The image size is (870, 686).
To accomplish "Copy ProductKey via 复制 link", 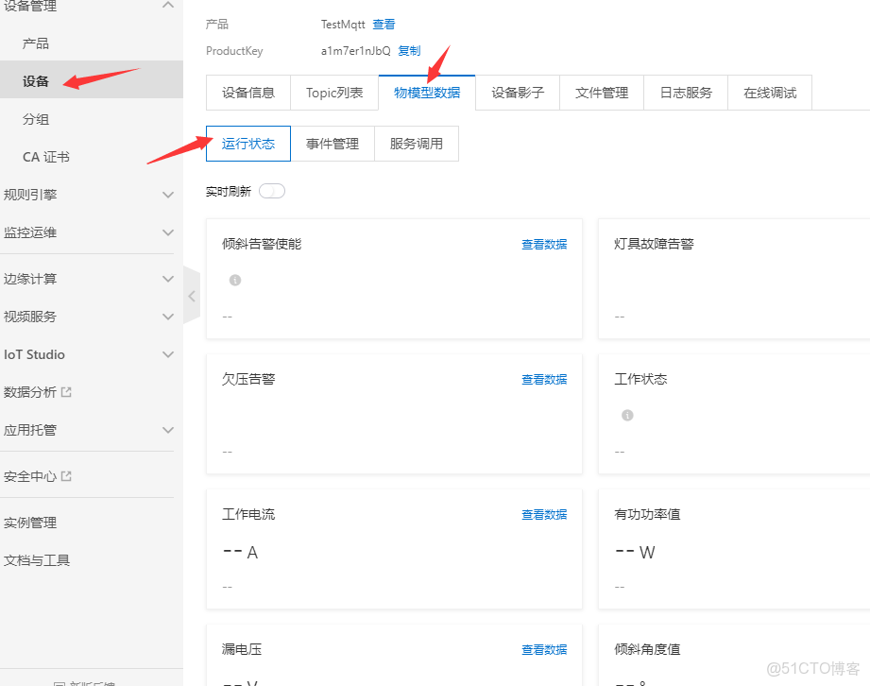I will 409,50.
